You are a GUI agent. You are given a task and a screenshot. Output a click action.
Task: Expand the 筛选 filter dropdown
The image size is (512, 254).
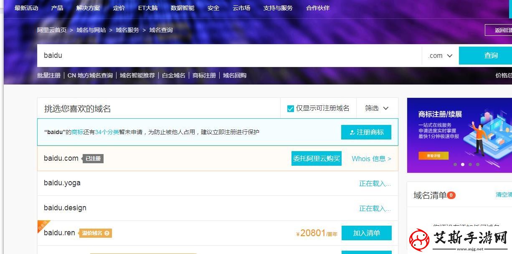click(377, 108)
